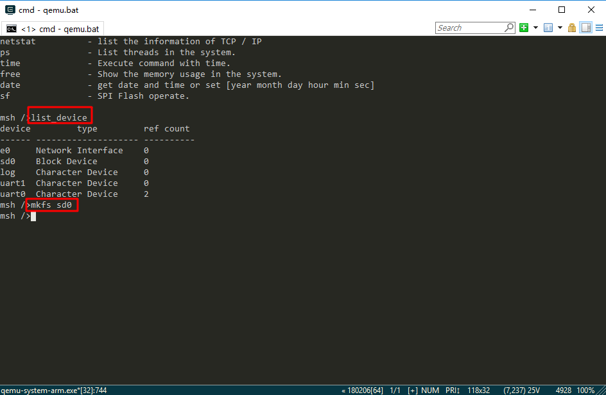Open the hamburger system menu icon
Image resolution: width=606 pixels, height=395 pixels.
(600, 28)
